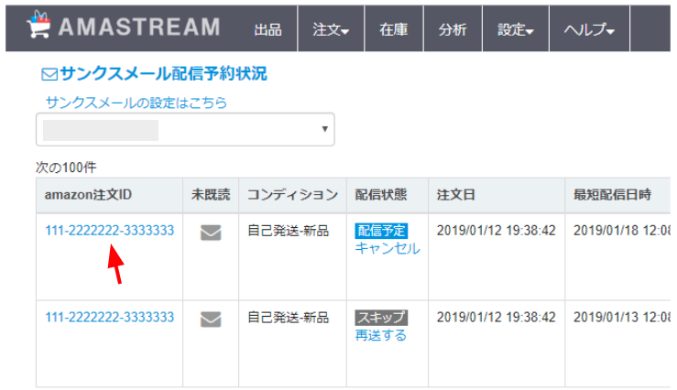The width and height of the screenshot is (677, 390).
Task: Click the 未既読 column header
Action: (211, 195)
